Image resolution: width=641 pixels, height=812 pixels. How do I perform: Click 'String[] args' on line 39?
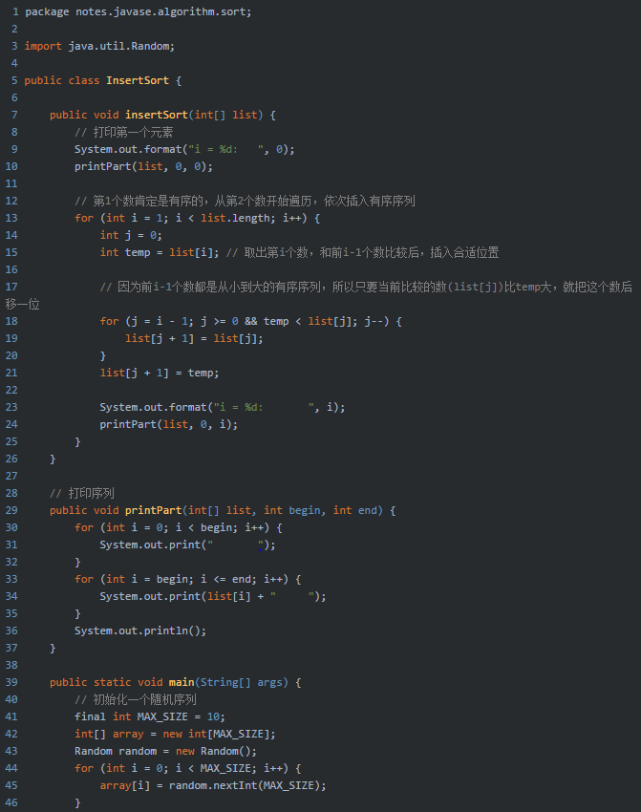pyautogui.click(x=242, y=682)
